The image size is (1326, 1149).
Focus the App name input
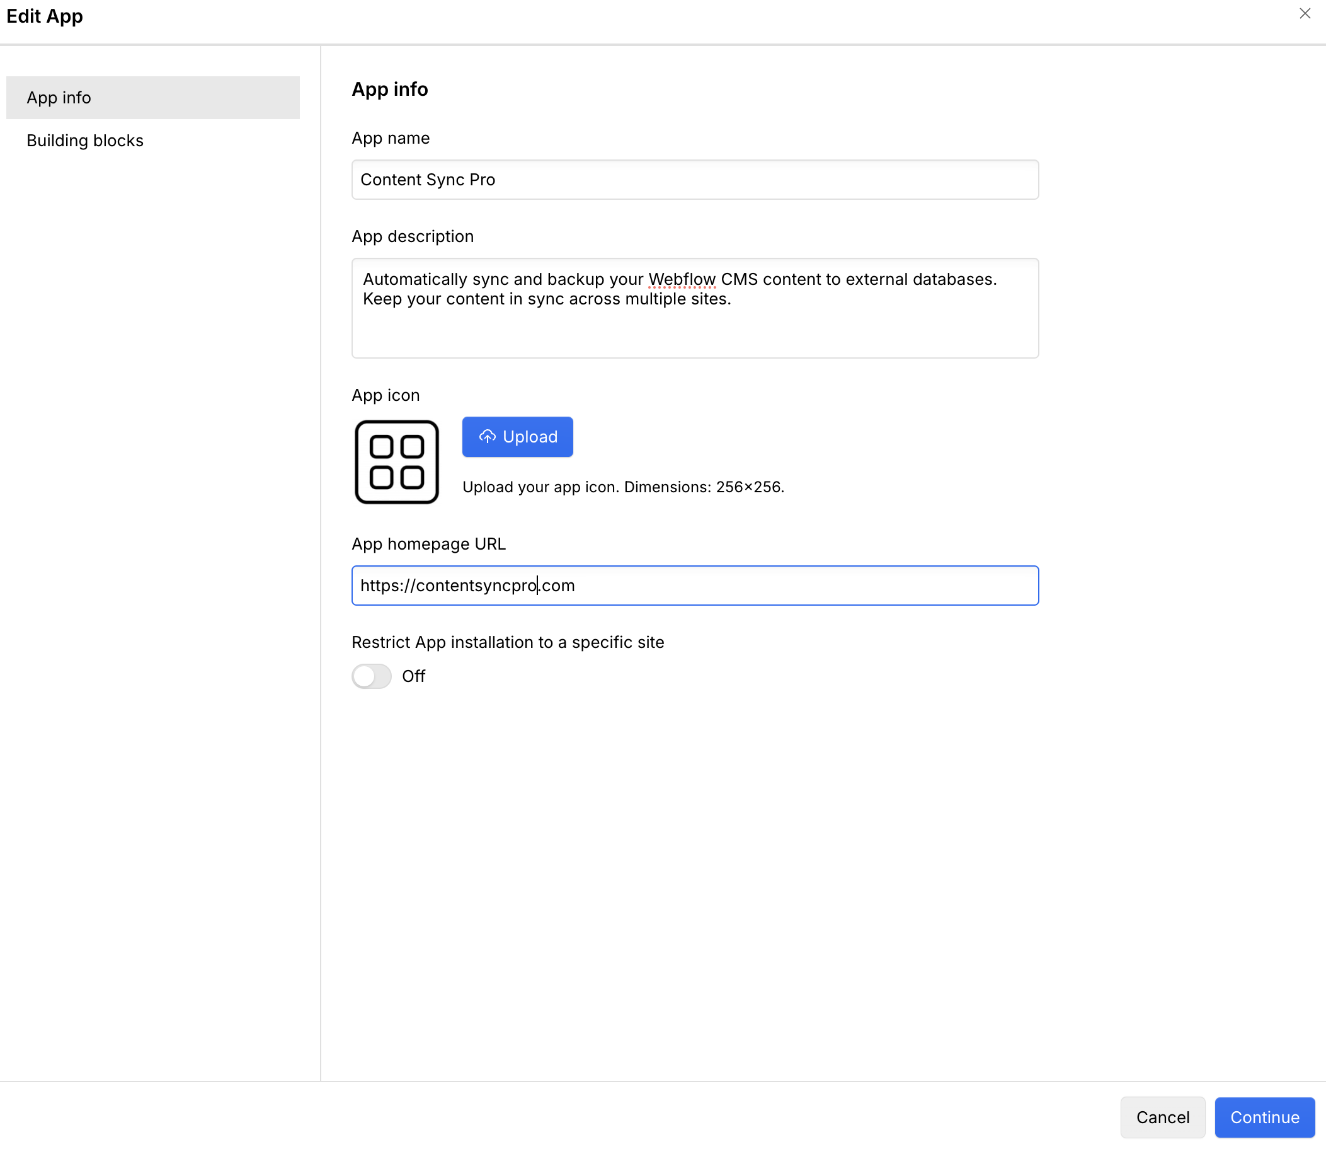coord(695,180)
